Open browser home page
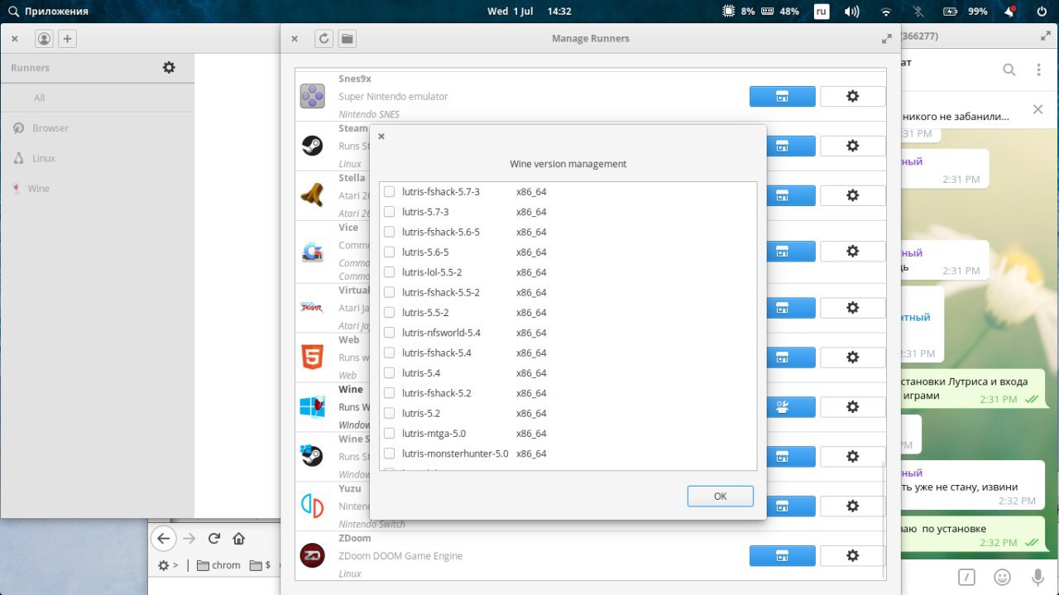1059x595 pixels. 239,539
